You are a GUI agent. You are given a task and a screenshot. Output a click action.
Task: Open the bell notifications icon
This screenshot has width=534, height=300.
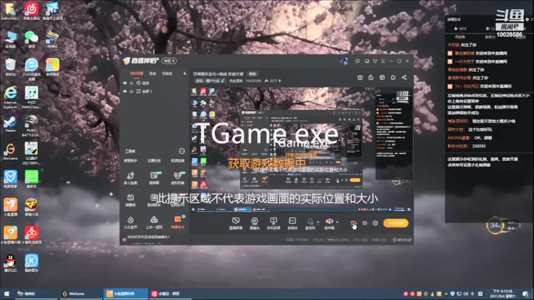click(393, 77)
